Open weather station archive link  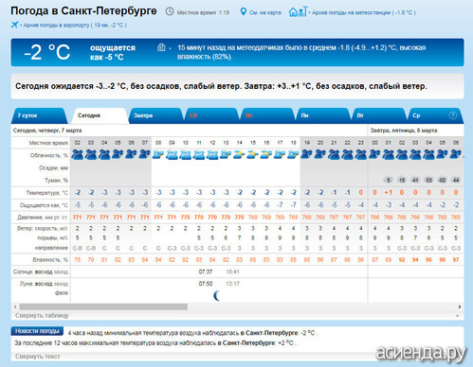pos(363,12)
